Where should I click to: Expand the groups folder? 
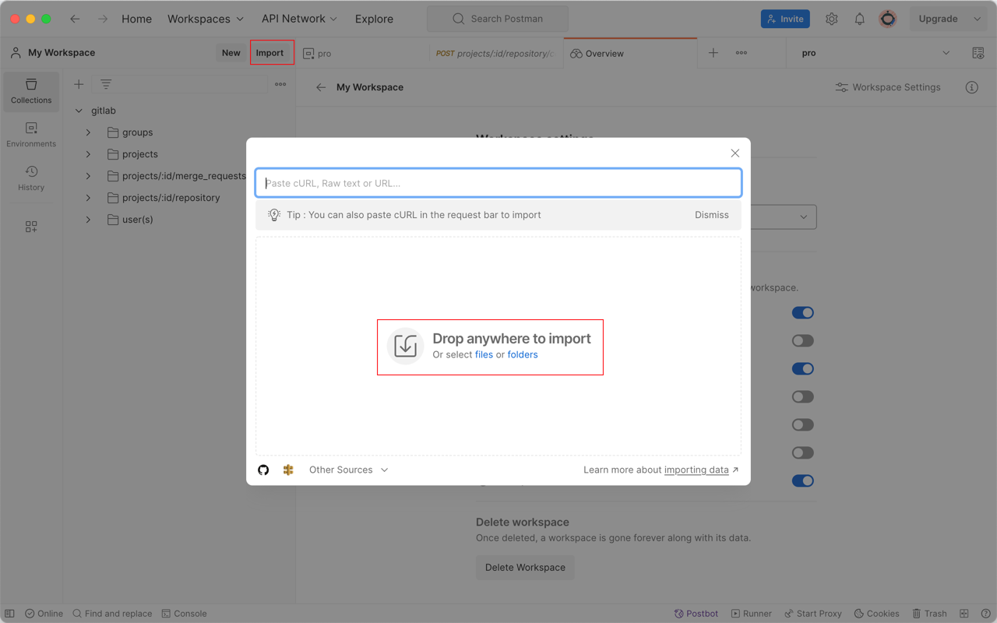click(88, 132)
